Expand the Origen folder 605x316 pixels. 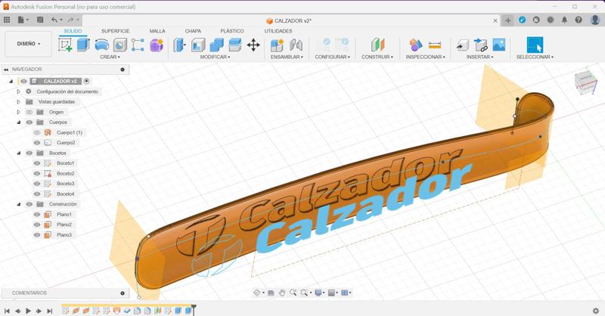tap(19, 112)
